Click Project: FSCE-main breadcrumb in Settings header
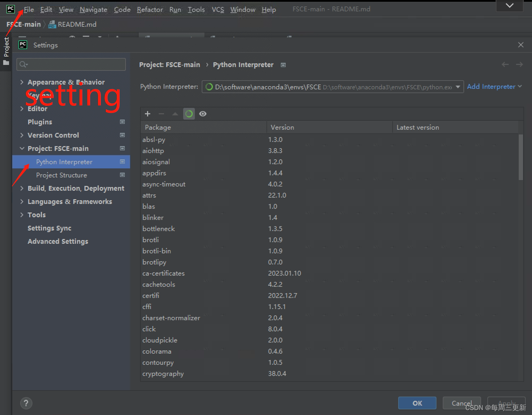The width and height of the screenshot is (532, 415). [x=170, y=65]
